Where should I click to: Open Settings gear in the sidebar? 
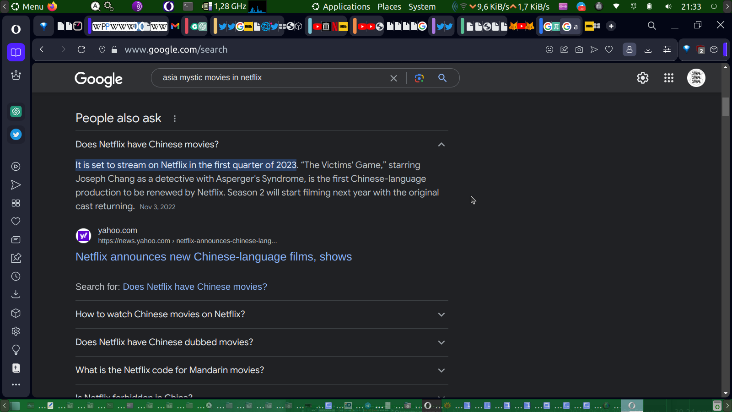16,331
